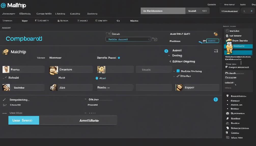This screenshot has height=146, width=256.
Task: Click the small icon beside Cauertse
Action: [x=5, y=105]
